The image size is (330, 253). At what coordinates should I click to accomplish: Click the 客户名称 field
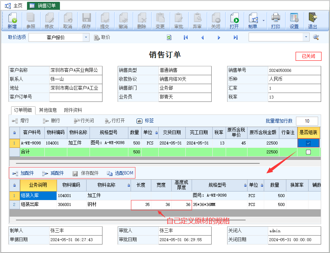(x=76, y=70)
